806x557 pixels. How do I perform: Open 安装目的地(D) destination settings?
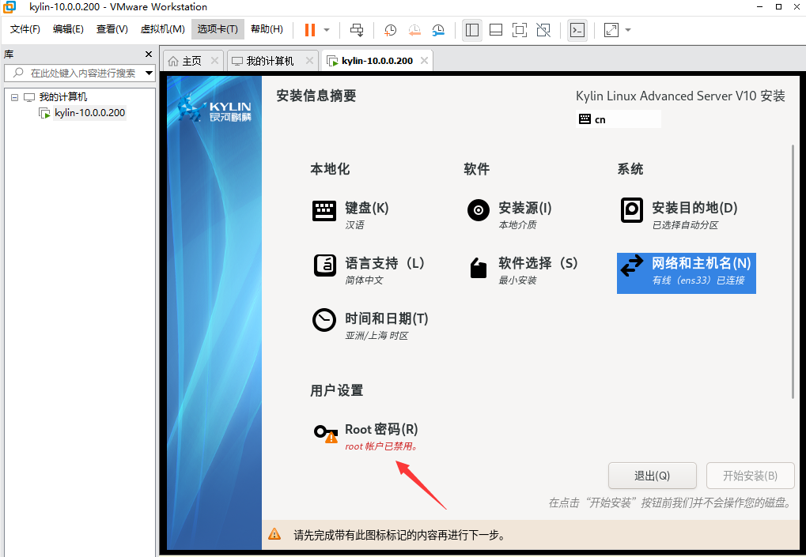click(679, 215)
